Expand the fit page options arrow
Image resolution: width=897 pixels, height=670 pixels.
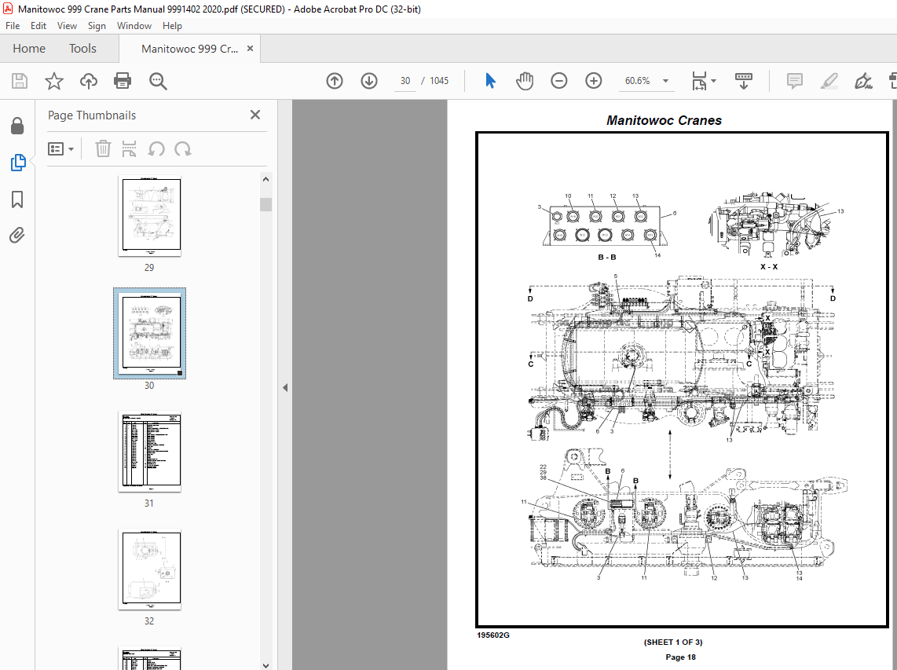[713, 81]
